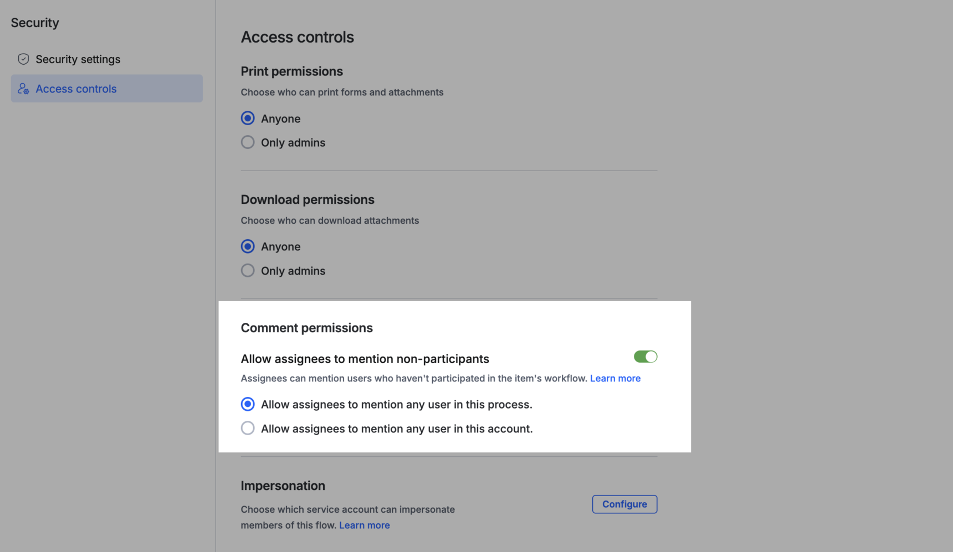
Task: Open the Security settings menu item
Action: [x=78, y=59]
